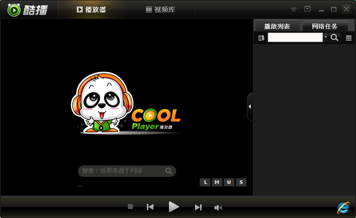Start playback with the play button

click(173, 207)
